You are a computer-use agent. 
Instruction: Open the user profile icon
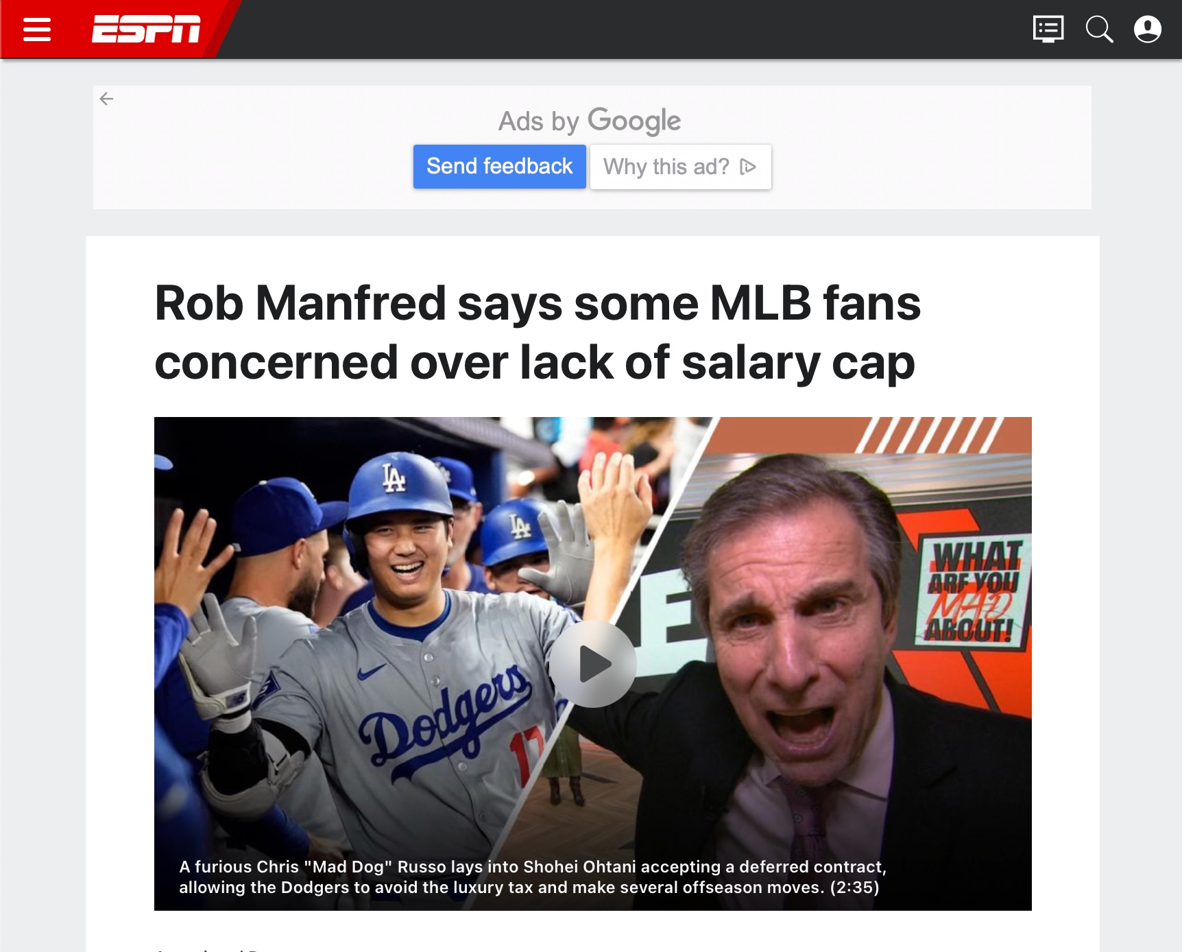pos(1148,29)
